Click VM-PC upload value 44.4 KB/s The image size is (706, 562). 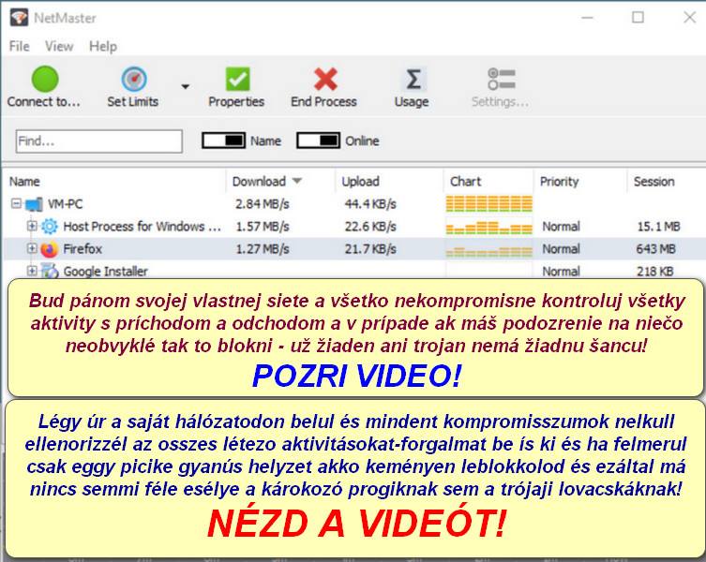370,204
